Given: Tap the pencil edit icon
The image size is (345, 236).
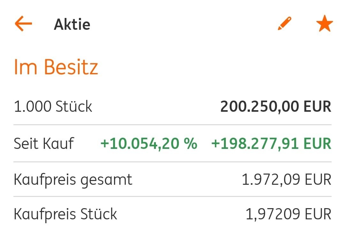Looking at the screenshot, I should (x=284, y=24).
